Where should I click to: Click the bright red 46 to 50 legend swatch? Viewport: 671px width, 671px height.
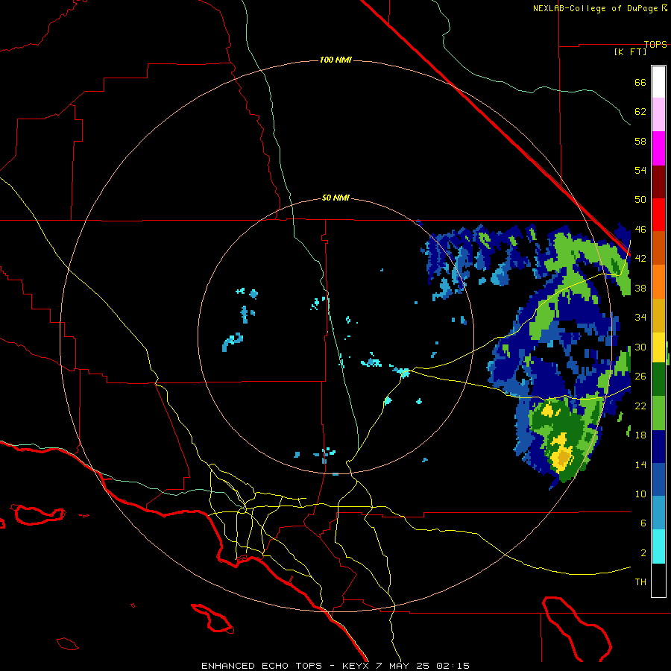point(658,215)
